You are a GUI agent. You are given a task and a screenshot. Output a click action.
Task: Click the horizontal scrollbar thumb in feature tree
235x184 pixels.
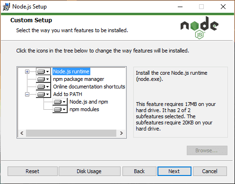[x=71, y=133]
